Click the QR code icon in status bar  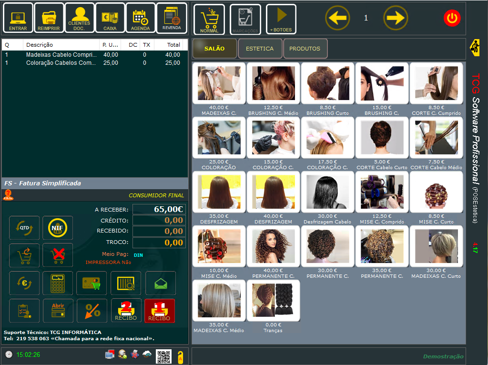click(163, 356)
